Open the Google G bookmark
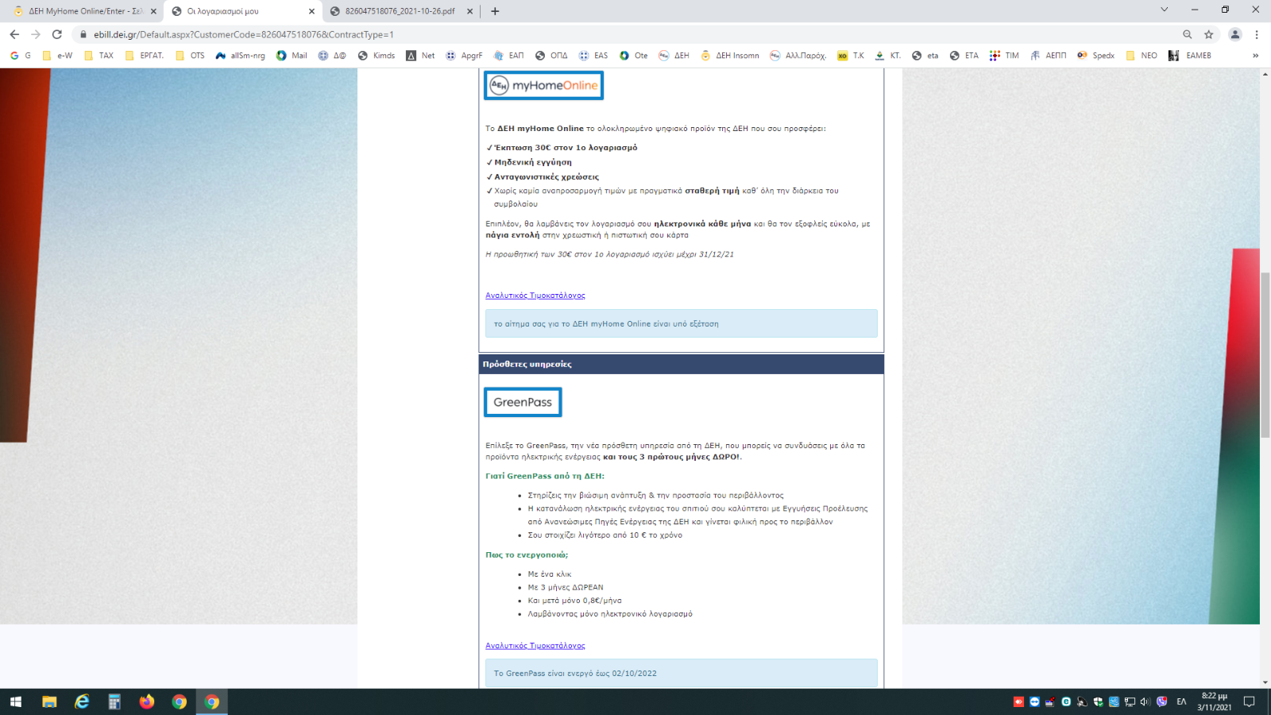This screenshot has width=1271, height=715. click(21, 56)
